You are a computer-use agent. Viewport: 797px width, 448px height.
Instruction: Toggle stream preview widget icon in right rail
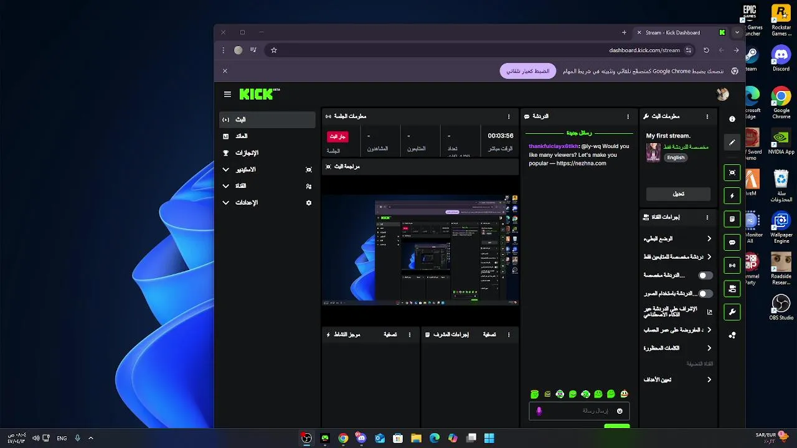pyautogui.click(x=732, y=172)
